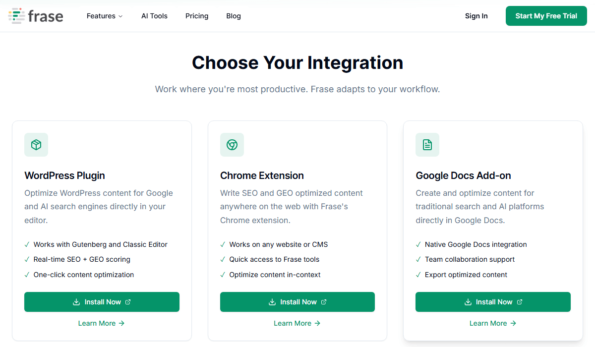The width and height of the screenshot is (595, 347).
Task: Click checkmark next to Real-time SEO + GEO scoring
Action: click(27, 259)
